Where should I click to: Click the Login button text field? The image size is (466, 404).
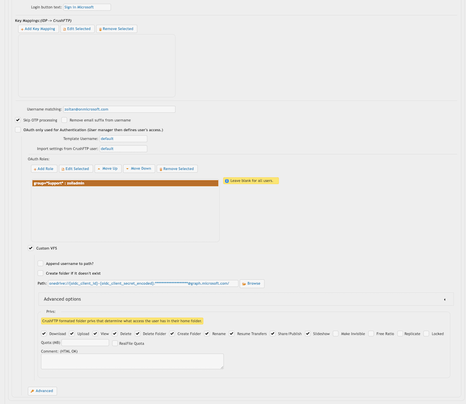pyautogui.click(x=86, y=8)
